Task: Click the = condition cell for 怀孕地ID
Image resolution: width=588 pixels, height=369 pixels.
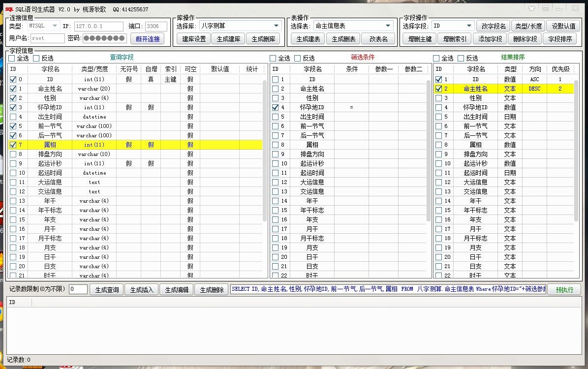Action: [x=351, y=107]
